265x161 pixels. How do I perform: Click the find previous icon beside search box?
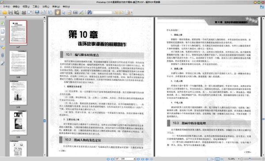click(x=115, y=12)
